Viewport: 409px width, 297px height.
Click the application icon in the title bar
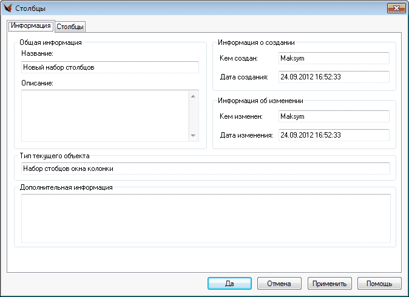pos(8,8)
